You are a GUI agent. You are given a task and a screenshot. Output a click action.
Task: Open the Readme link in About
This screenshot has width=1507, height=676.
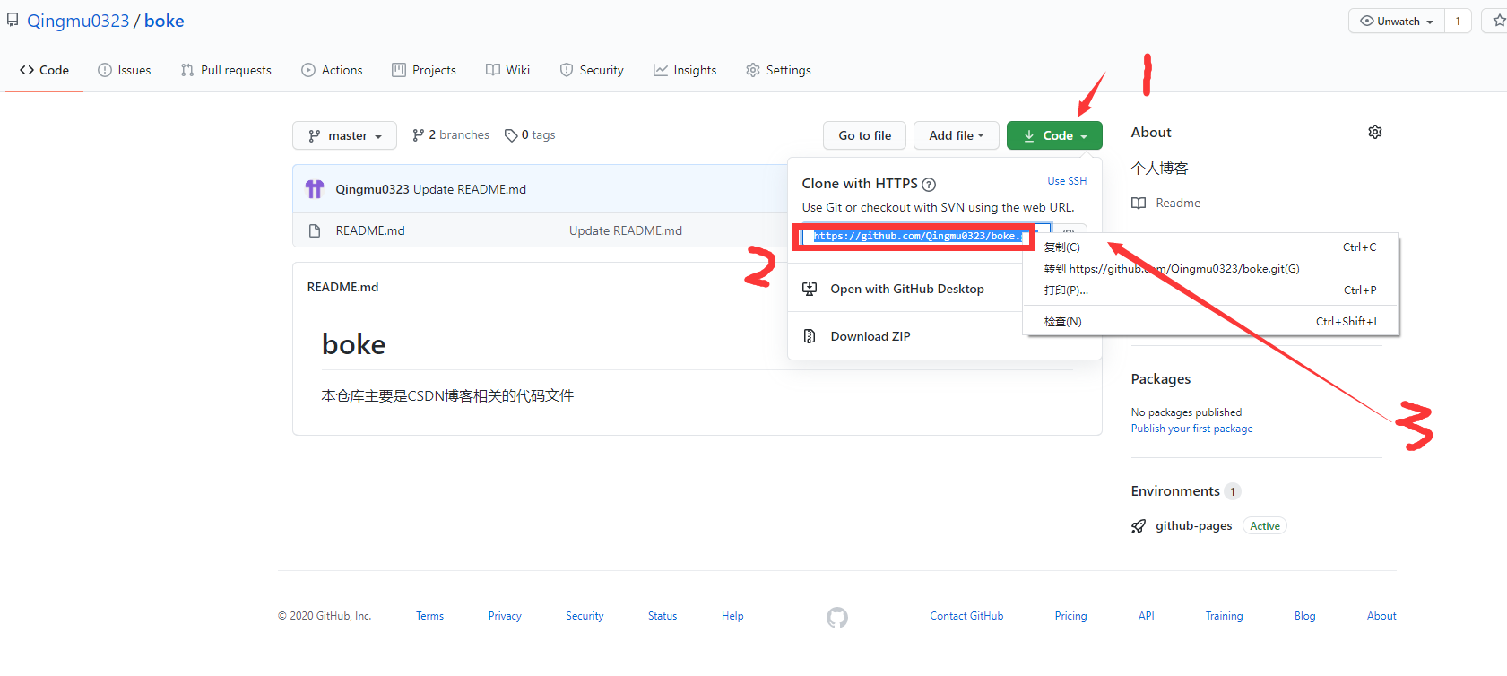click(1178, 203)
